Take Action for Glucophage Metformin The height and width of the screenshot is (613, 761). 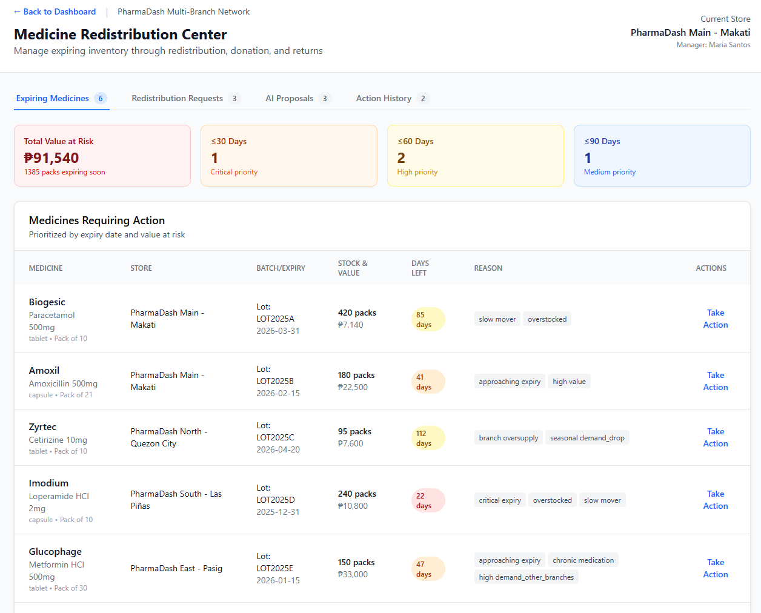point(715,568)
